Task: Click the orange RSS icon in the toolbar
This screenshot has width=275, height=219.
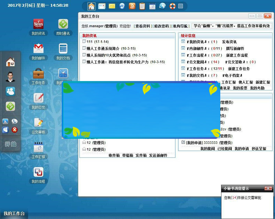Action: pyautogui.click(x=132, y=6)
